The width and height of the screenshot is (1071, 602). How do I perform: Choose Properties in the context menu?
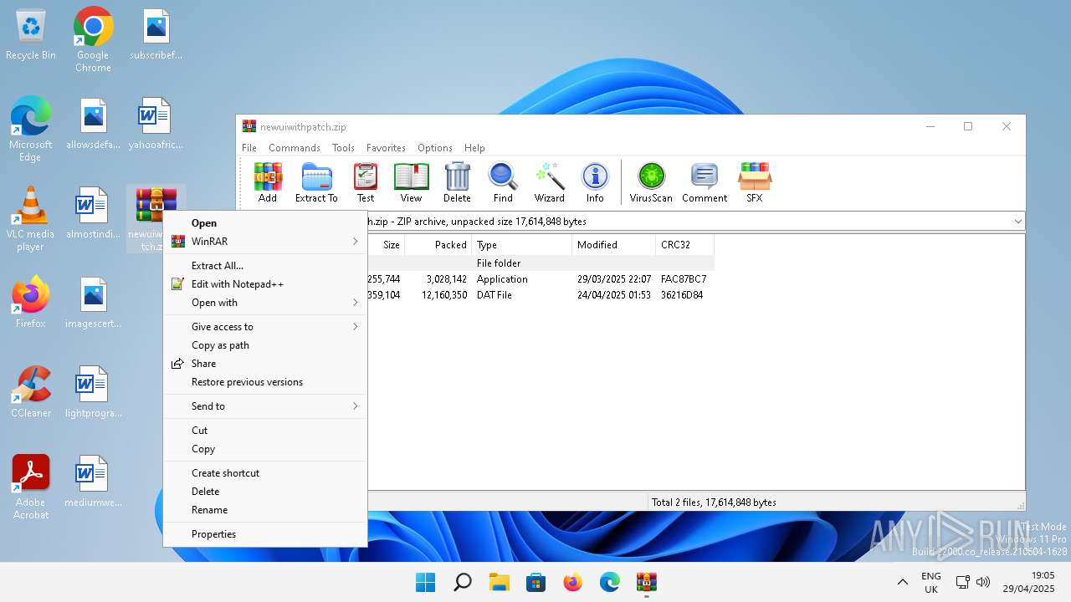click(x=265, y=534)
